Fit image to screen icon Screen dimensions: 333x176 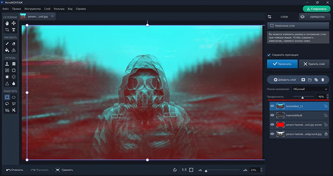[191, 170]
